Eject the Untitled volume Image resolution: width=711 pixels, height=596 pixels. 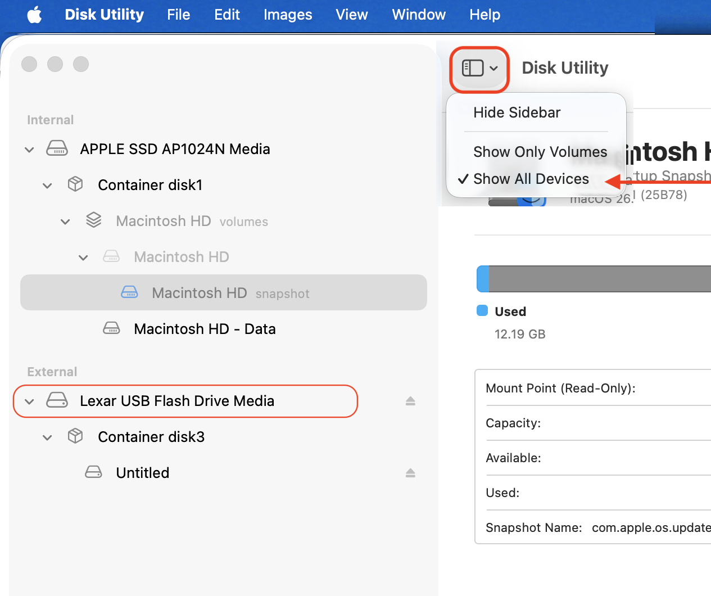410,473
